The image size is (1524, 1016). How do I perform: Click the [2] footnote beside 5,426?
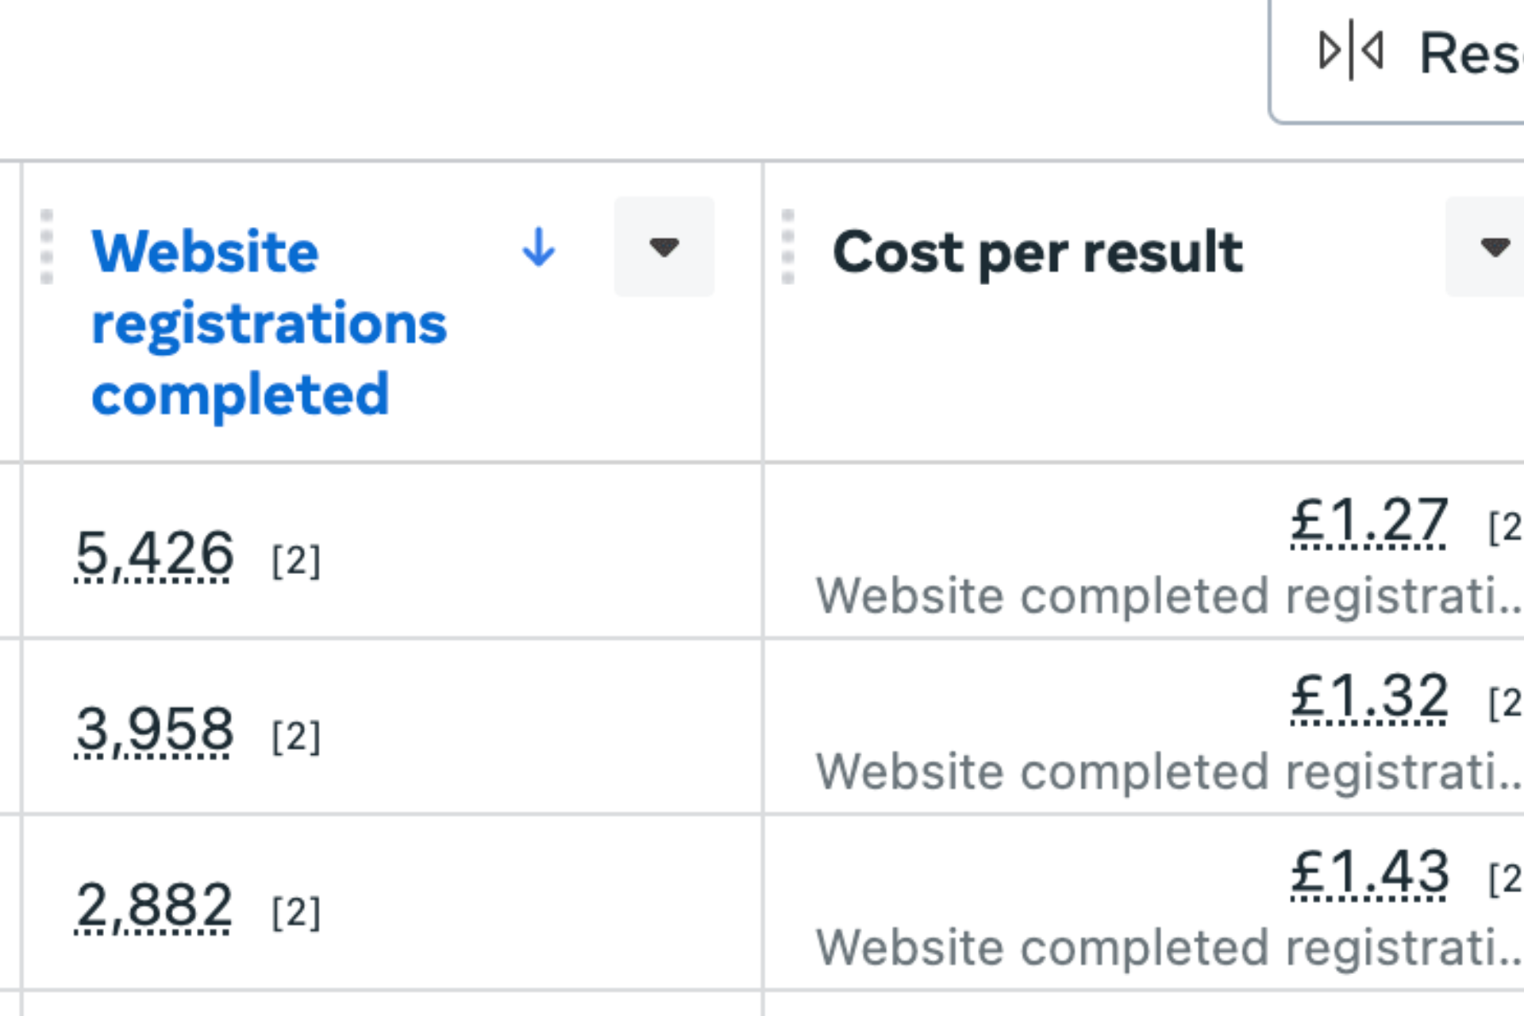[296, 561]
